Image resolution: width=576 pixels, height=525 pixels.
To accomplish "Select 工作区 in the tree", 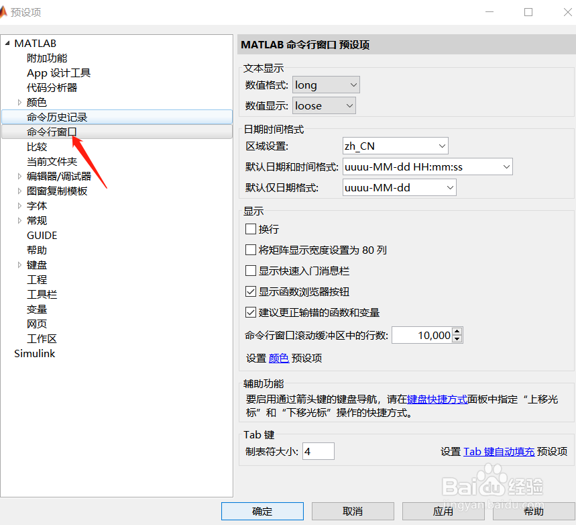I will 42,339.
